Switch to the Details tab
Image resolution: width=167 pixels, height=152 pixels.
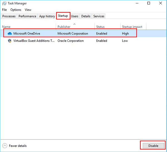click(86, 16)
